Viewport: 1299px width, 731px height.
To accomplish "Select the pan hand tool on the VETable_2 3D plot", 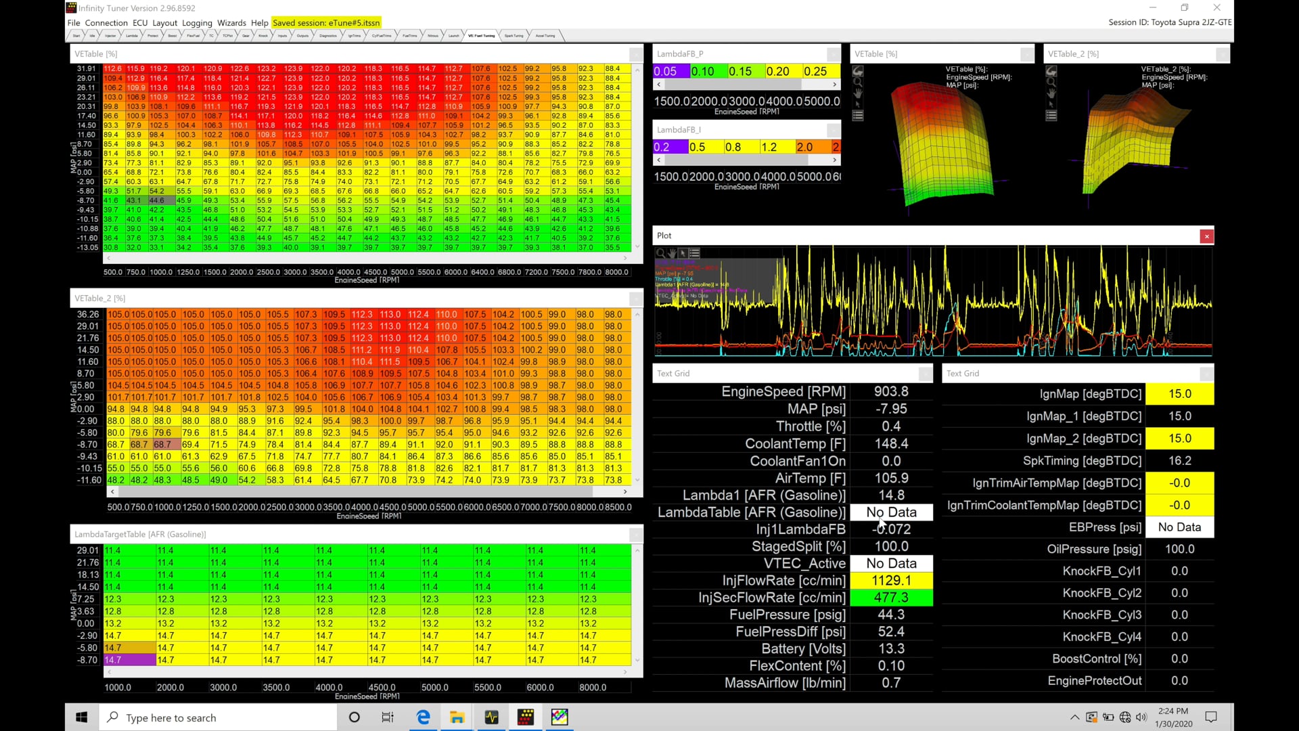I will [x=1051, y=94].
